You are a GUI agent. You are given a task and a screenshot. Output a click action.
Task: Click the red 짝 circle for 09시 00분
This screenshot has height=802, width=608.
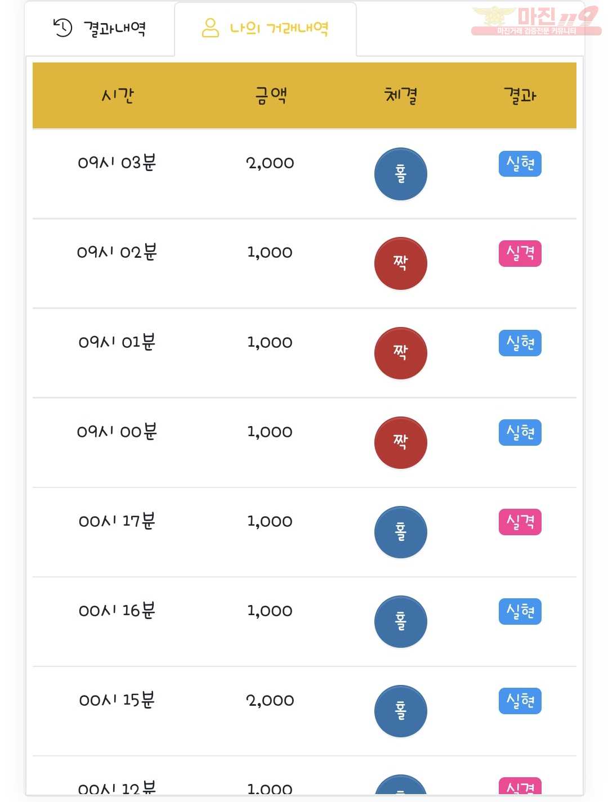click(x=400, y=442)
